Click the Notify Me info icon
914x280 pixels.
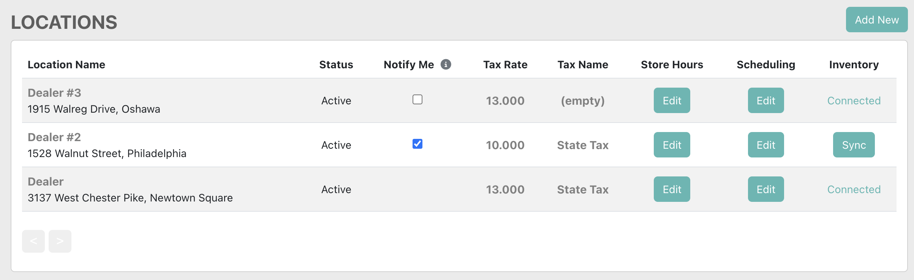click(x=446, y=64)
